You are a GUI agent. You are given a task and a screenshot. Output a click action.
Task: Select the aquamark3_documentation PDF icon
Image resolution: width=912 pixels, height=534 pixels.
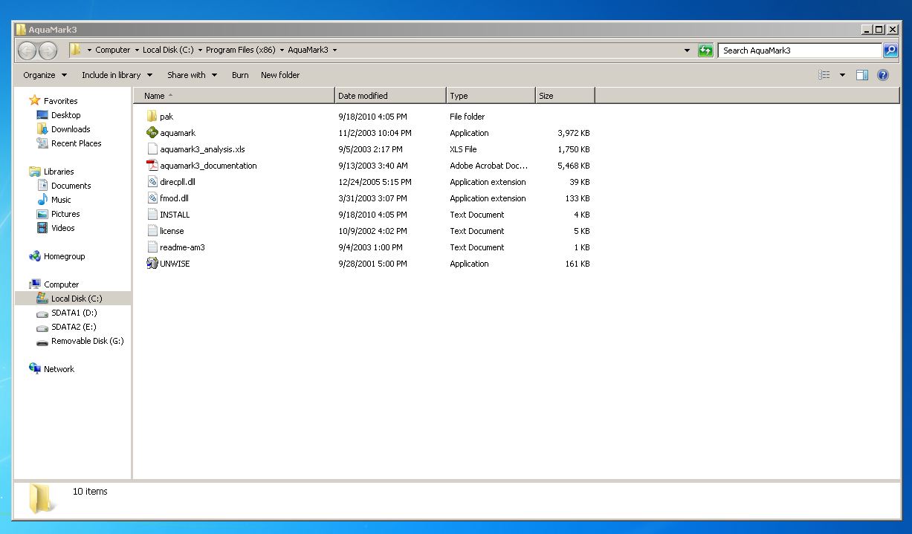[x=152, y=166]
